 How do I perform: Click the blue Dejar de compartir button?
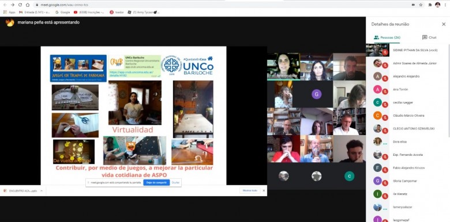156,182
